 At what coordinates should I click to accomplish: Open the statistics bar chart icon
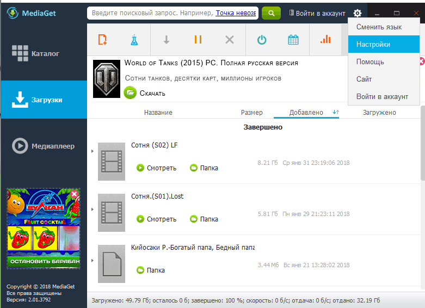(325, 39)
